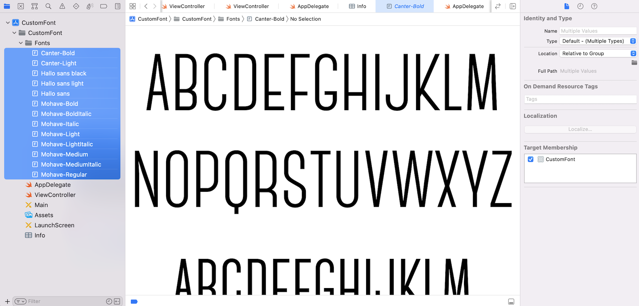The height and width of the screenshot is (306, 639).
Task: Click the On Demand Resource Tags field
Action: point(580,99)
